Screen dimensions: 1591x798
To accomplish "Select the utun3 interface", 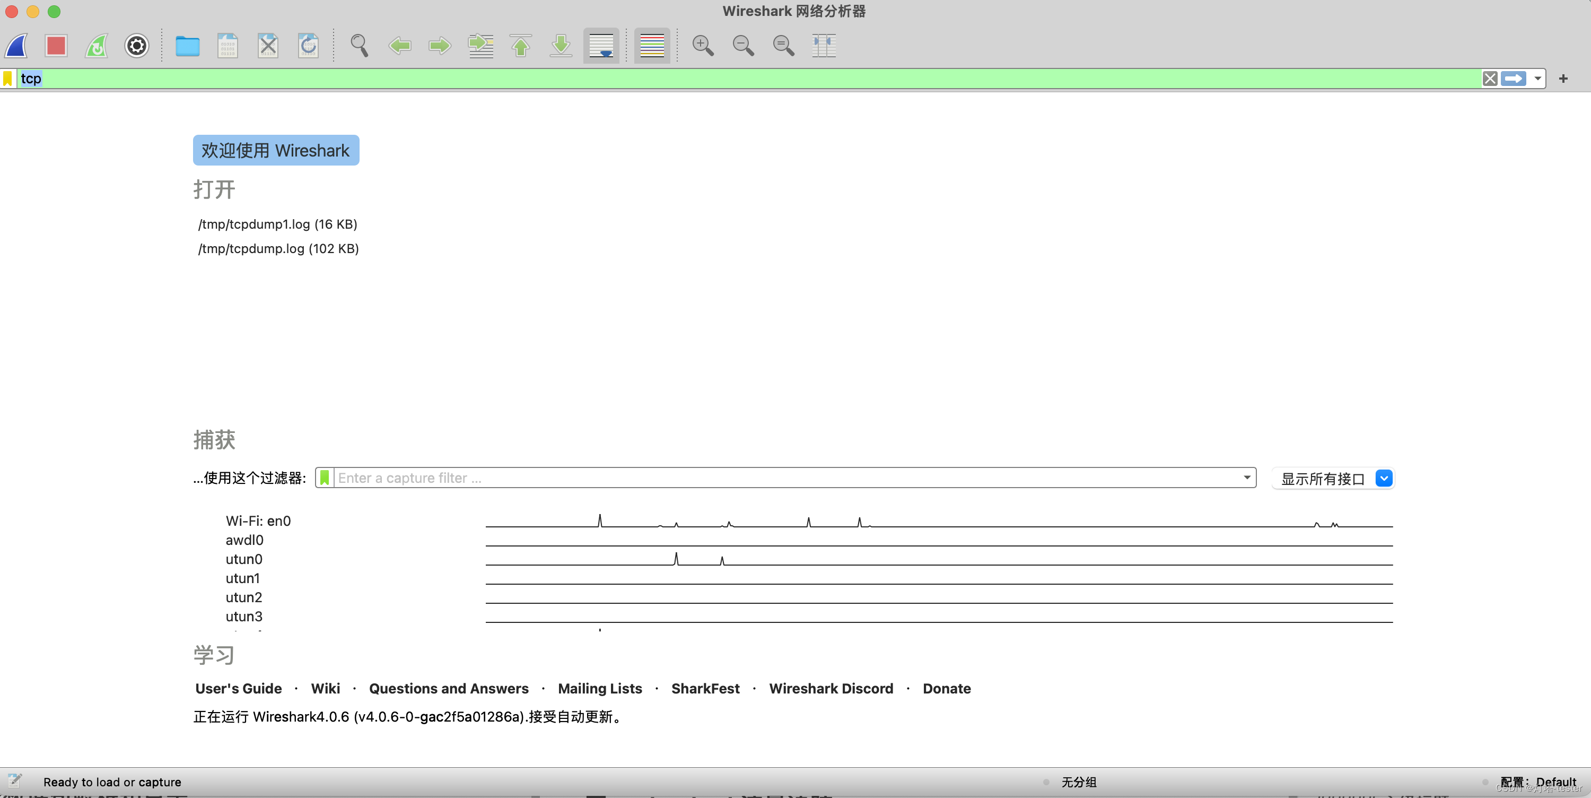I will (x=244, y=617).
